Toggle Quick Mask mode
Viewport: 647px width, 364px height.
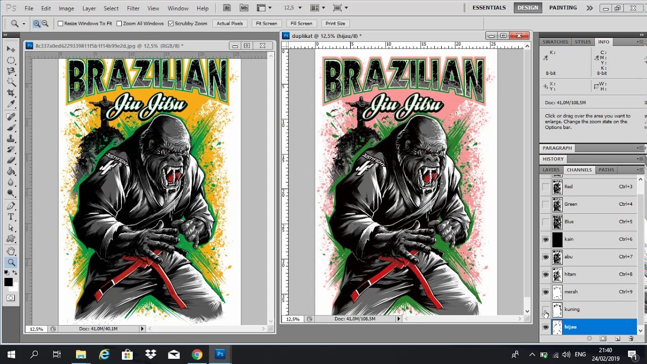pos(11,298)
